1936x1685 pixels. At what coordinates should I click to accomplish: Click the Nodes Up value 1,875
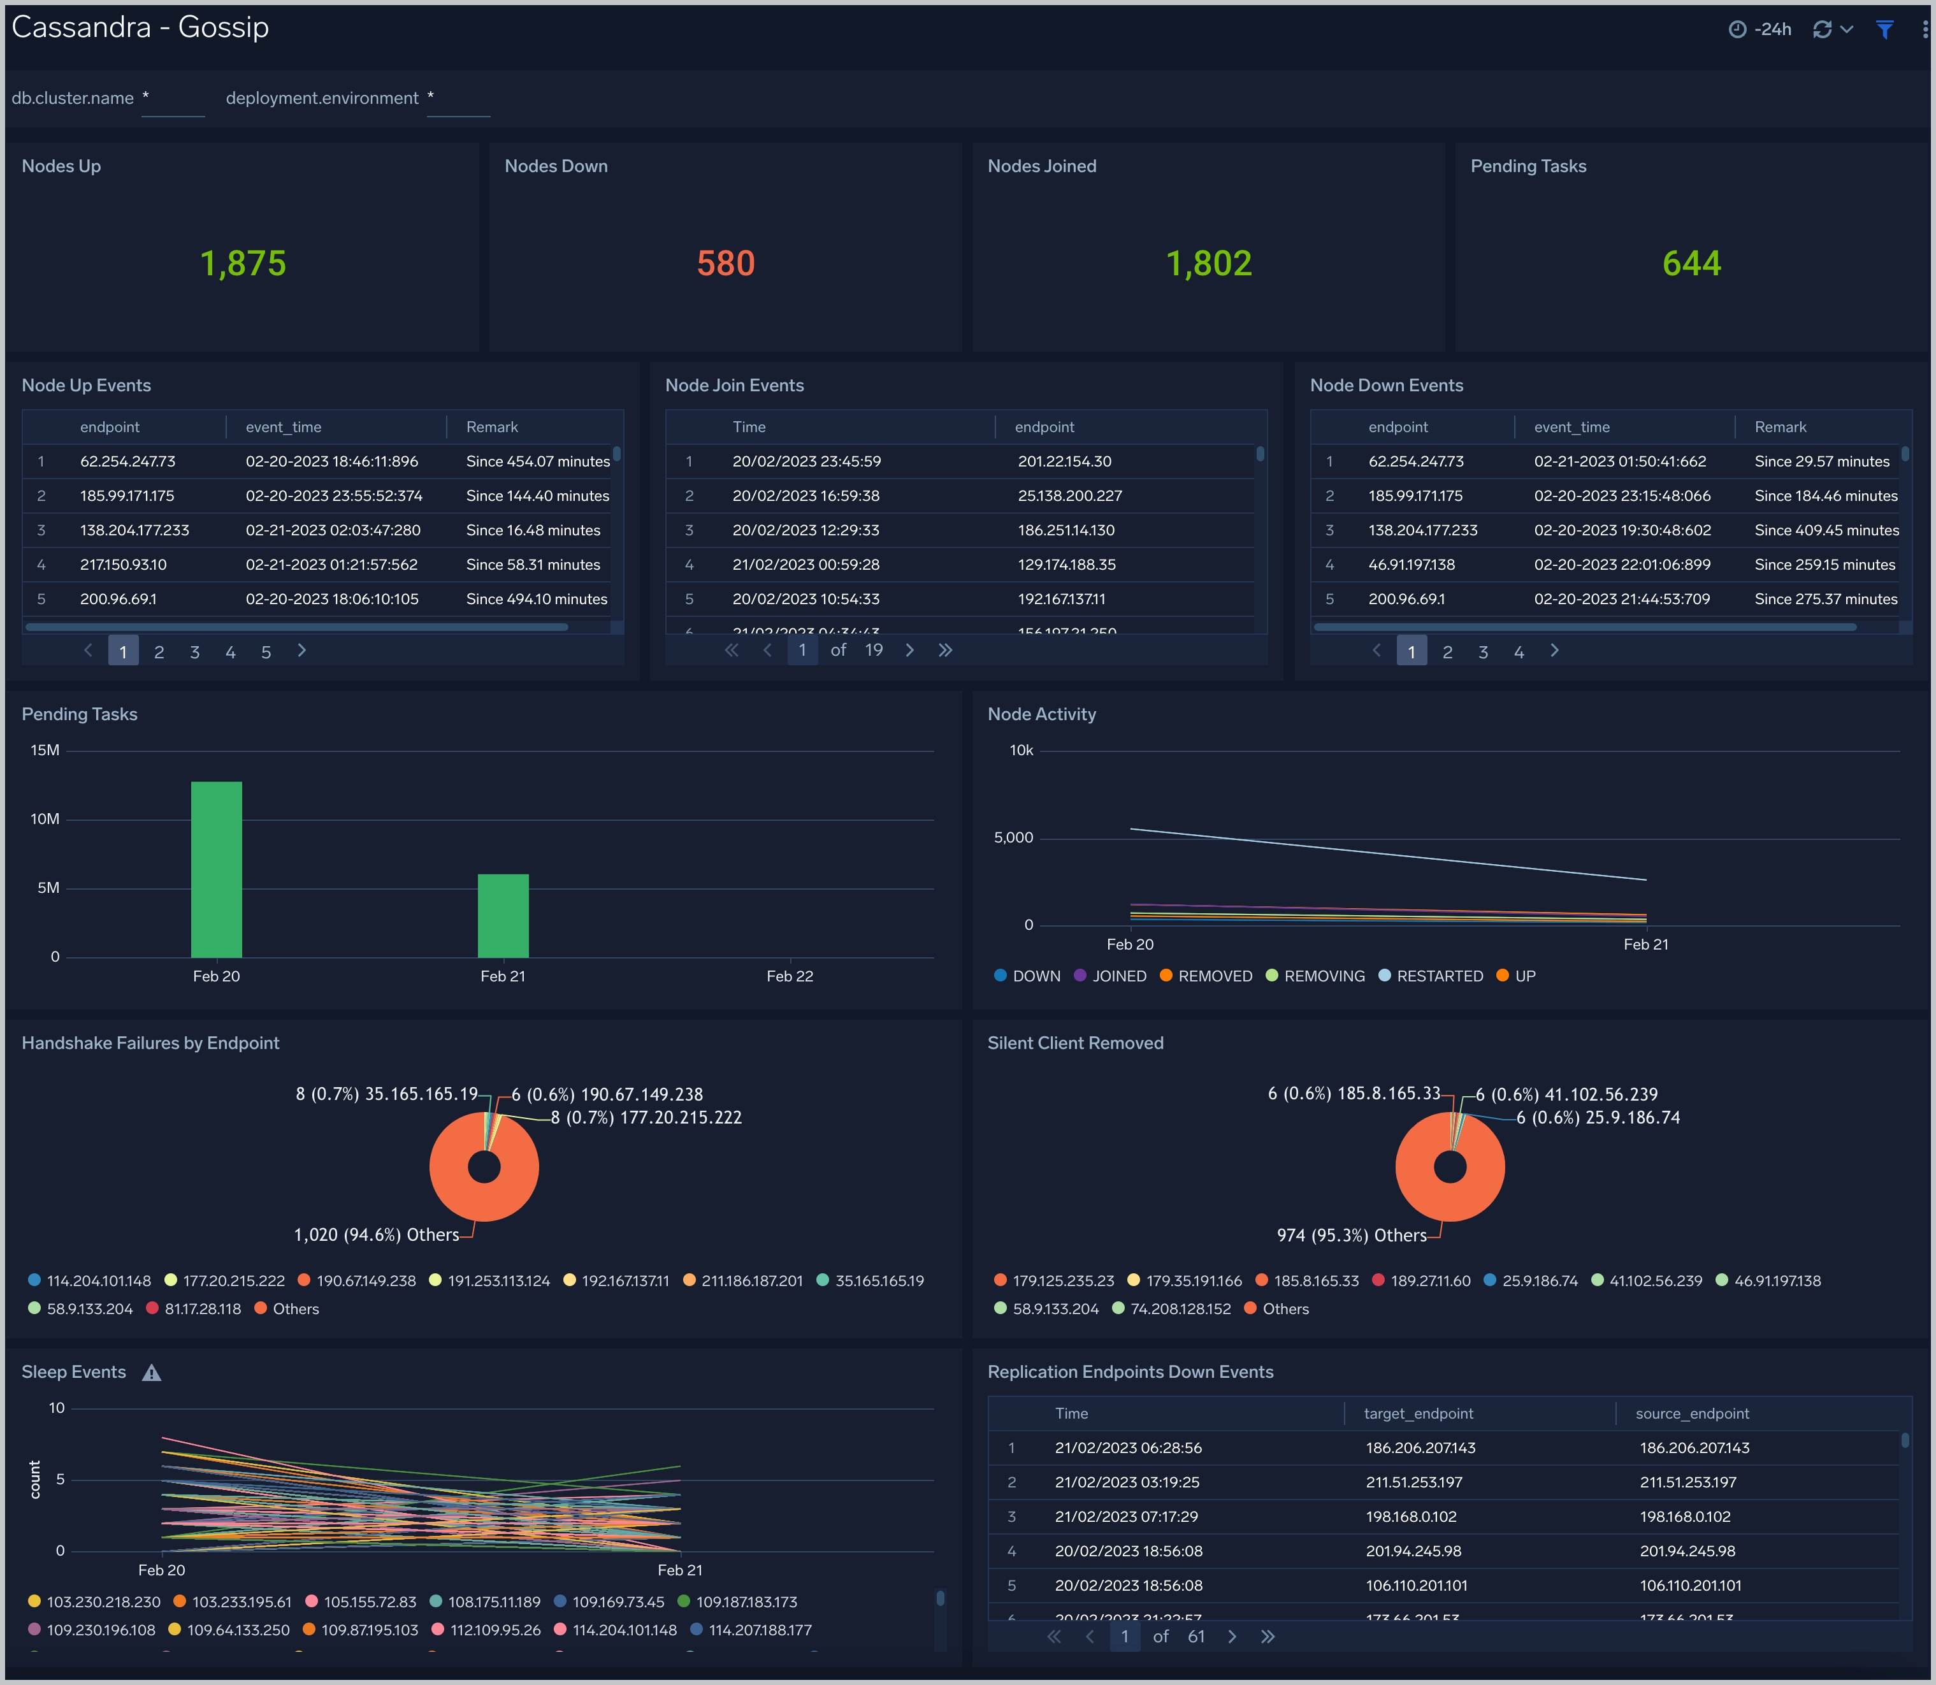[243, 263]
